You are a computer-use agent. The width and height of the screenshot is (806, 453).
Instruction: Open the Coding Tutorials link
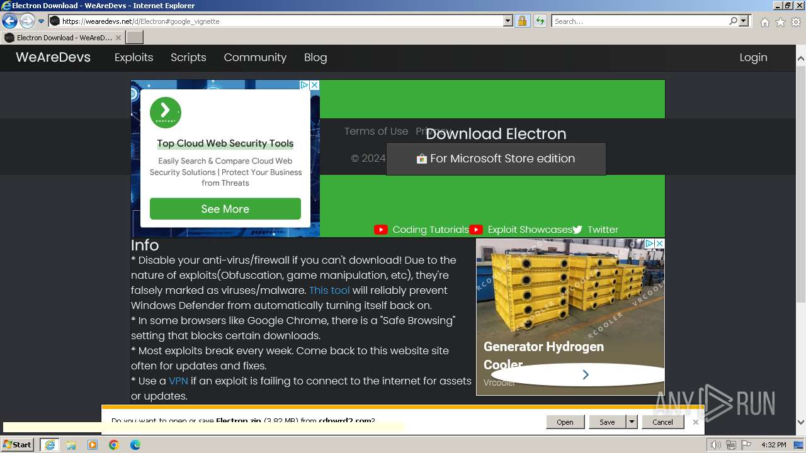(x=431, y=230)
